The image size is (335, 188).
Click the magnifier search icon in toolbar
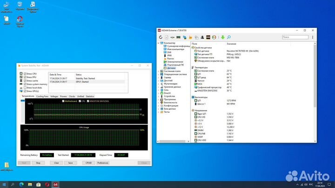tap(229, 37)
